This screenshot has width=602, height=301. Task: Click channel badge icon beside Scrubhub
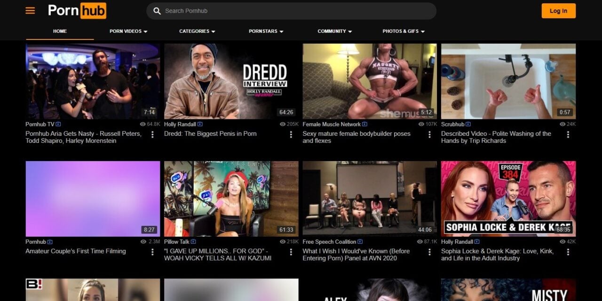468,124
